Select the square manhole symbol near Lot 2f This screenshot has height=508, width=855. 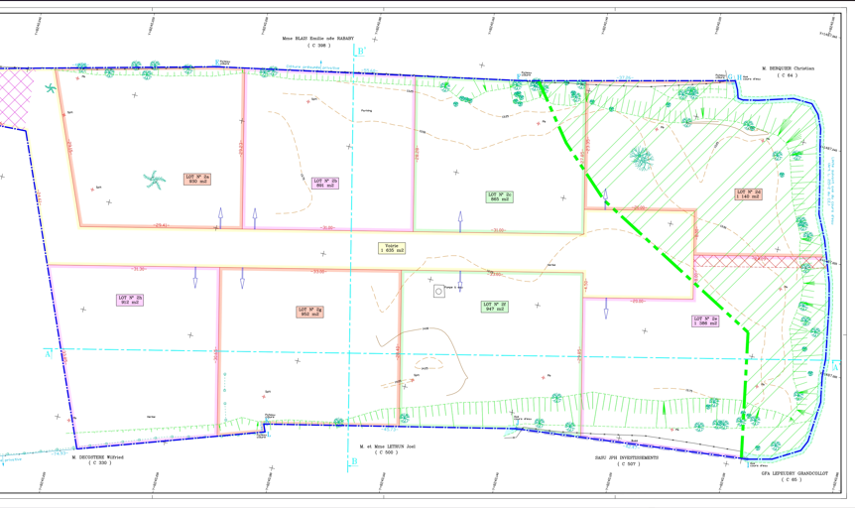438,292
